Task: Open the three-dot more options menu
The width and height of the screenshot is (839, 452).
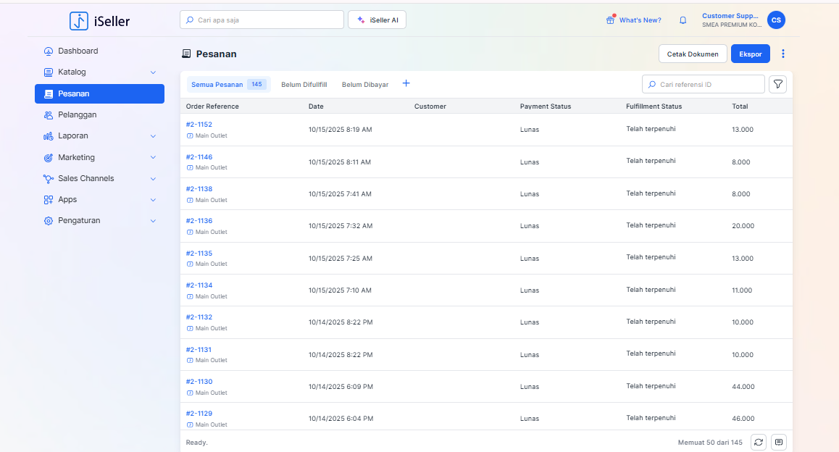Action: coord(782,54)
